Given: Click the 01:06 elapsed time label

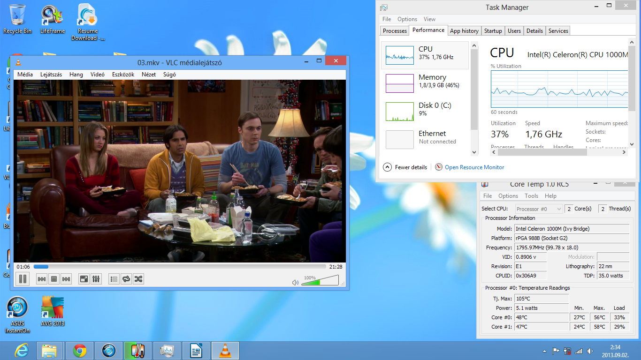Looking at the screenshot, I should (23, 267).
